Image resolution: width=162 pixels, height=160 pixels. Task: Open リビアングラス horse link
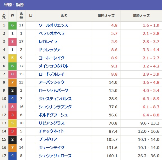click(x=51, y=123)
